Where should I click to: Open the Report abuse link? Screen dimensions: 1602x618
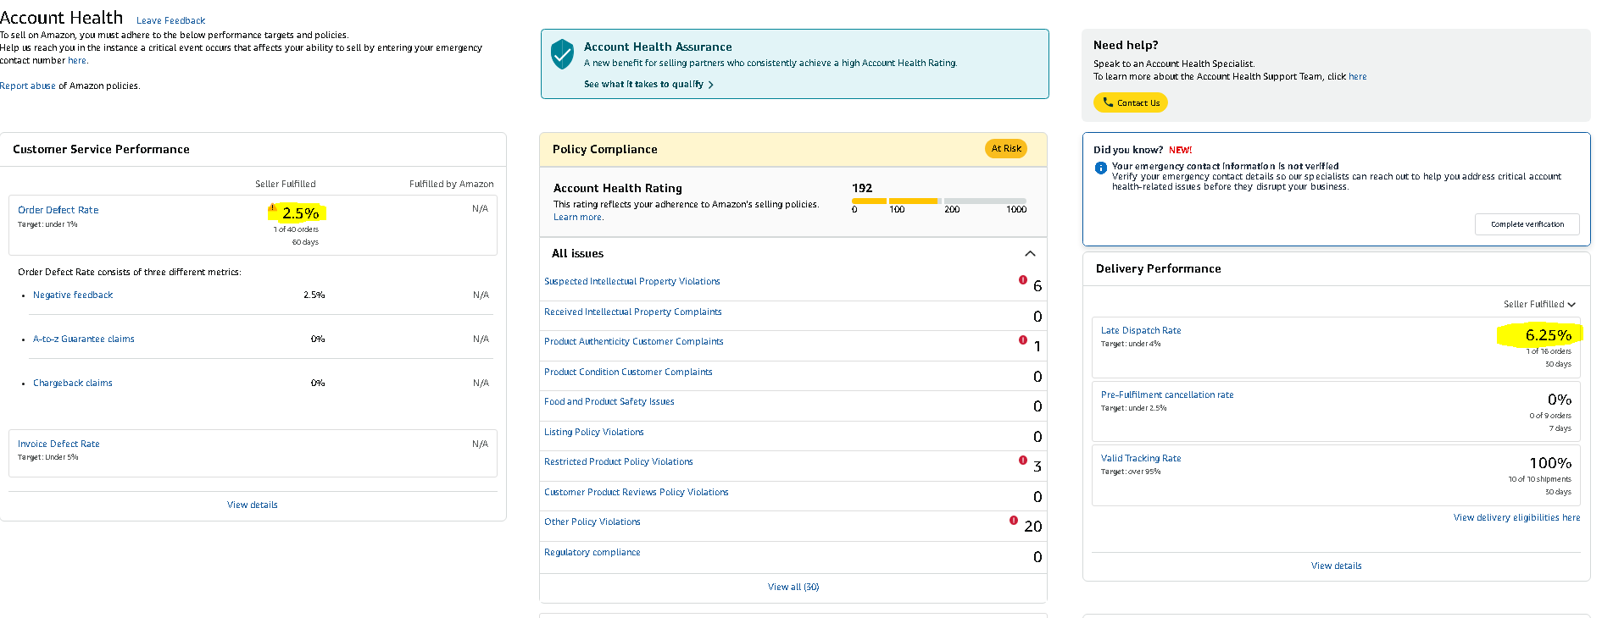[x=28, y=86]
